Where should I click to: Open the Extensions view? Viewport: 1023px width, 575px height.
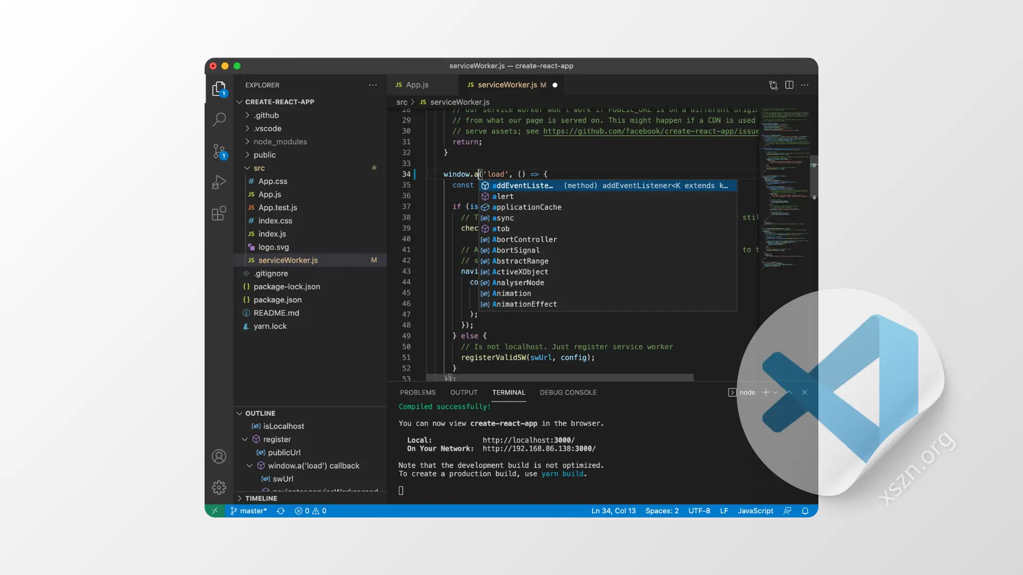[219, 213]
